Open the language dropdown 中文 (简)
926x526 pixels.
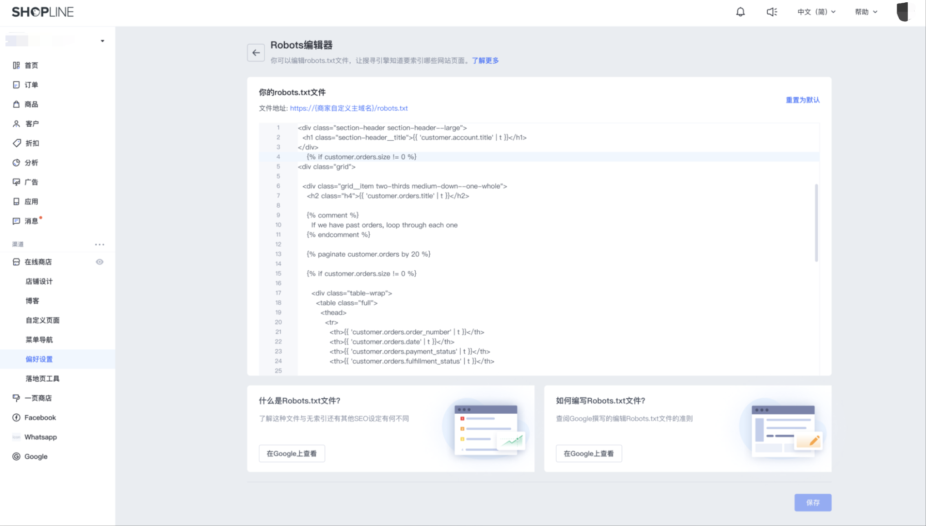click(x=816, y=12)
